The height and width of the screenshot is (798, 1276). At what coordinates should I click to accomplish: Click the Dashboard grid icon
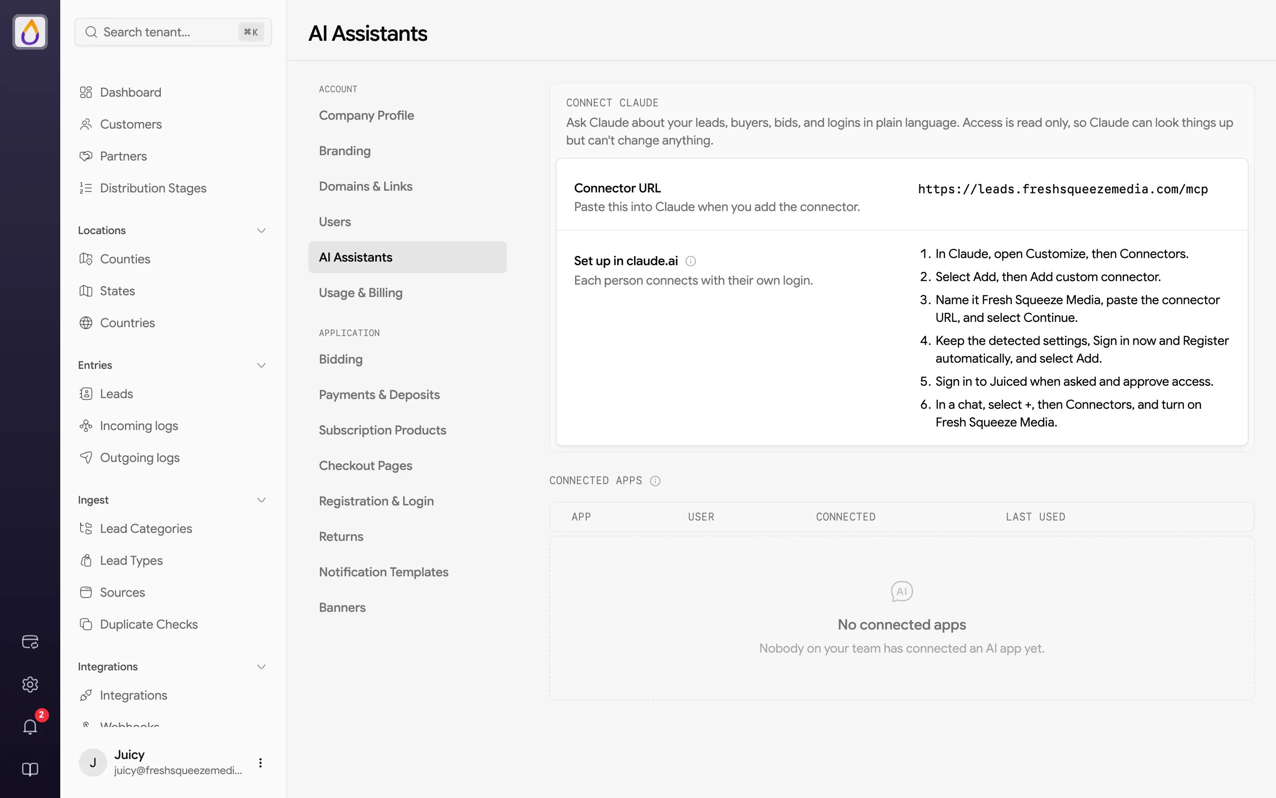click(x=86, y=92)
